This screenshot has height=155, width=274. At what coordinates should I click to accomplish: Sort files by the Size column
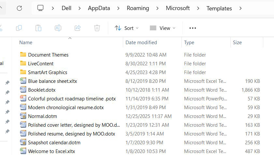click(x=237, y=42)
